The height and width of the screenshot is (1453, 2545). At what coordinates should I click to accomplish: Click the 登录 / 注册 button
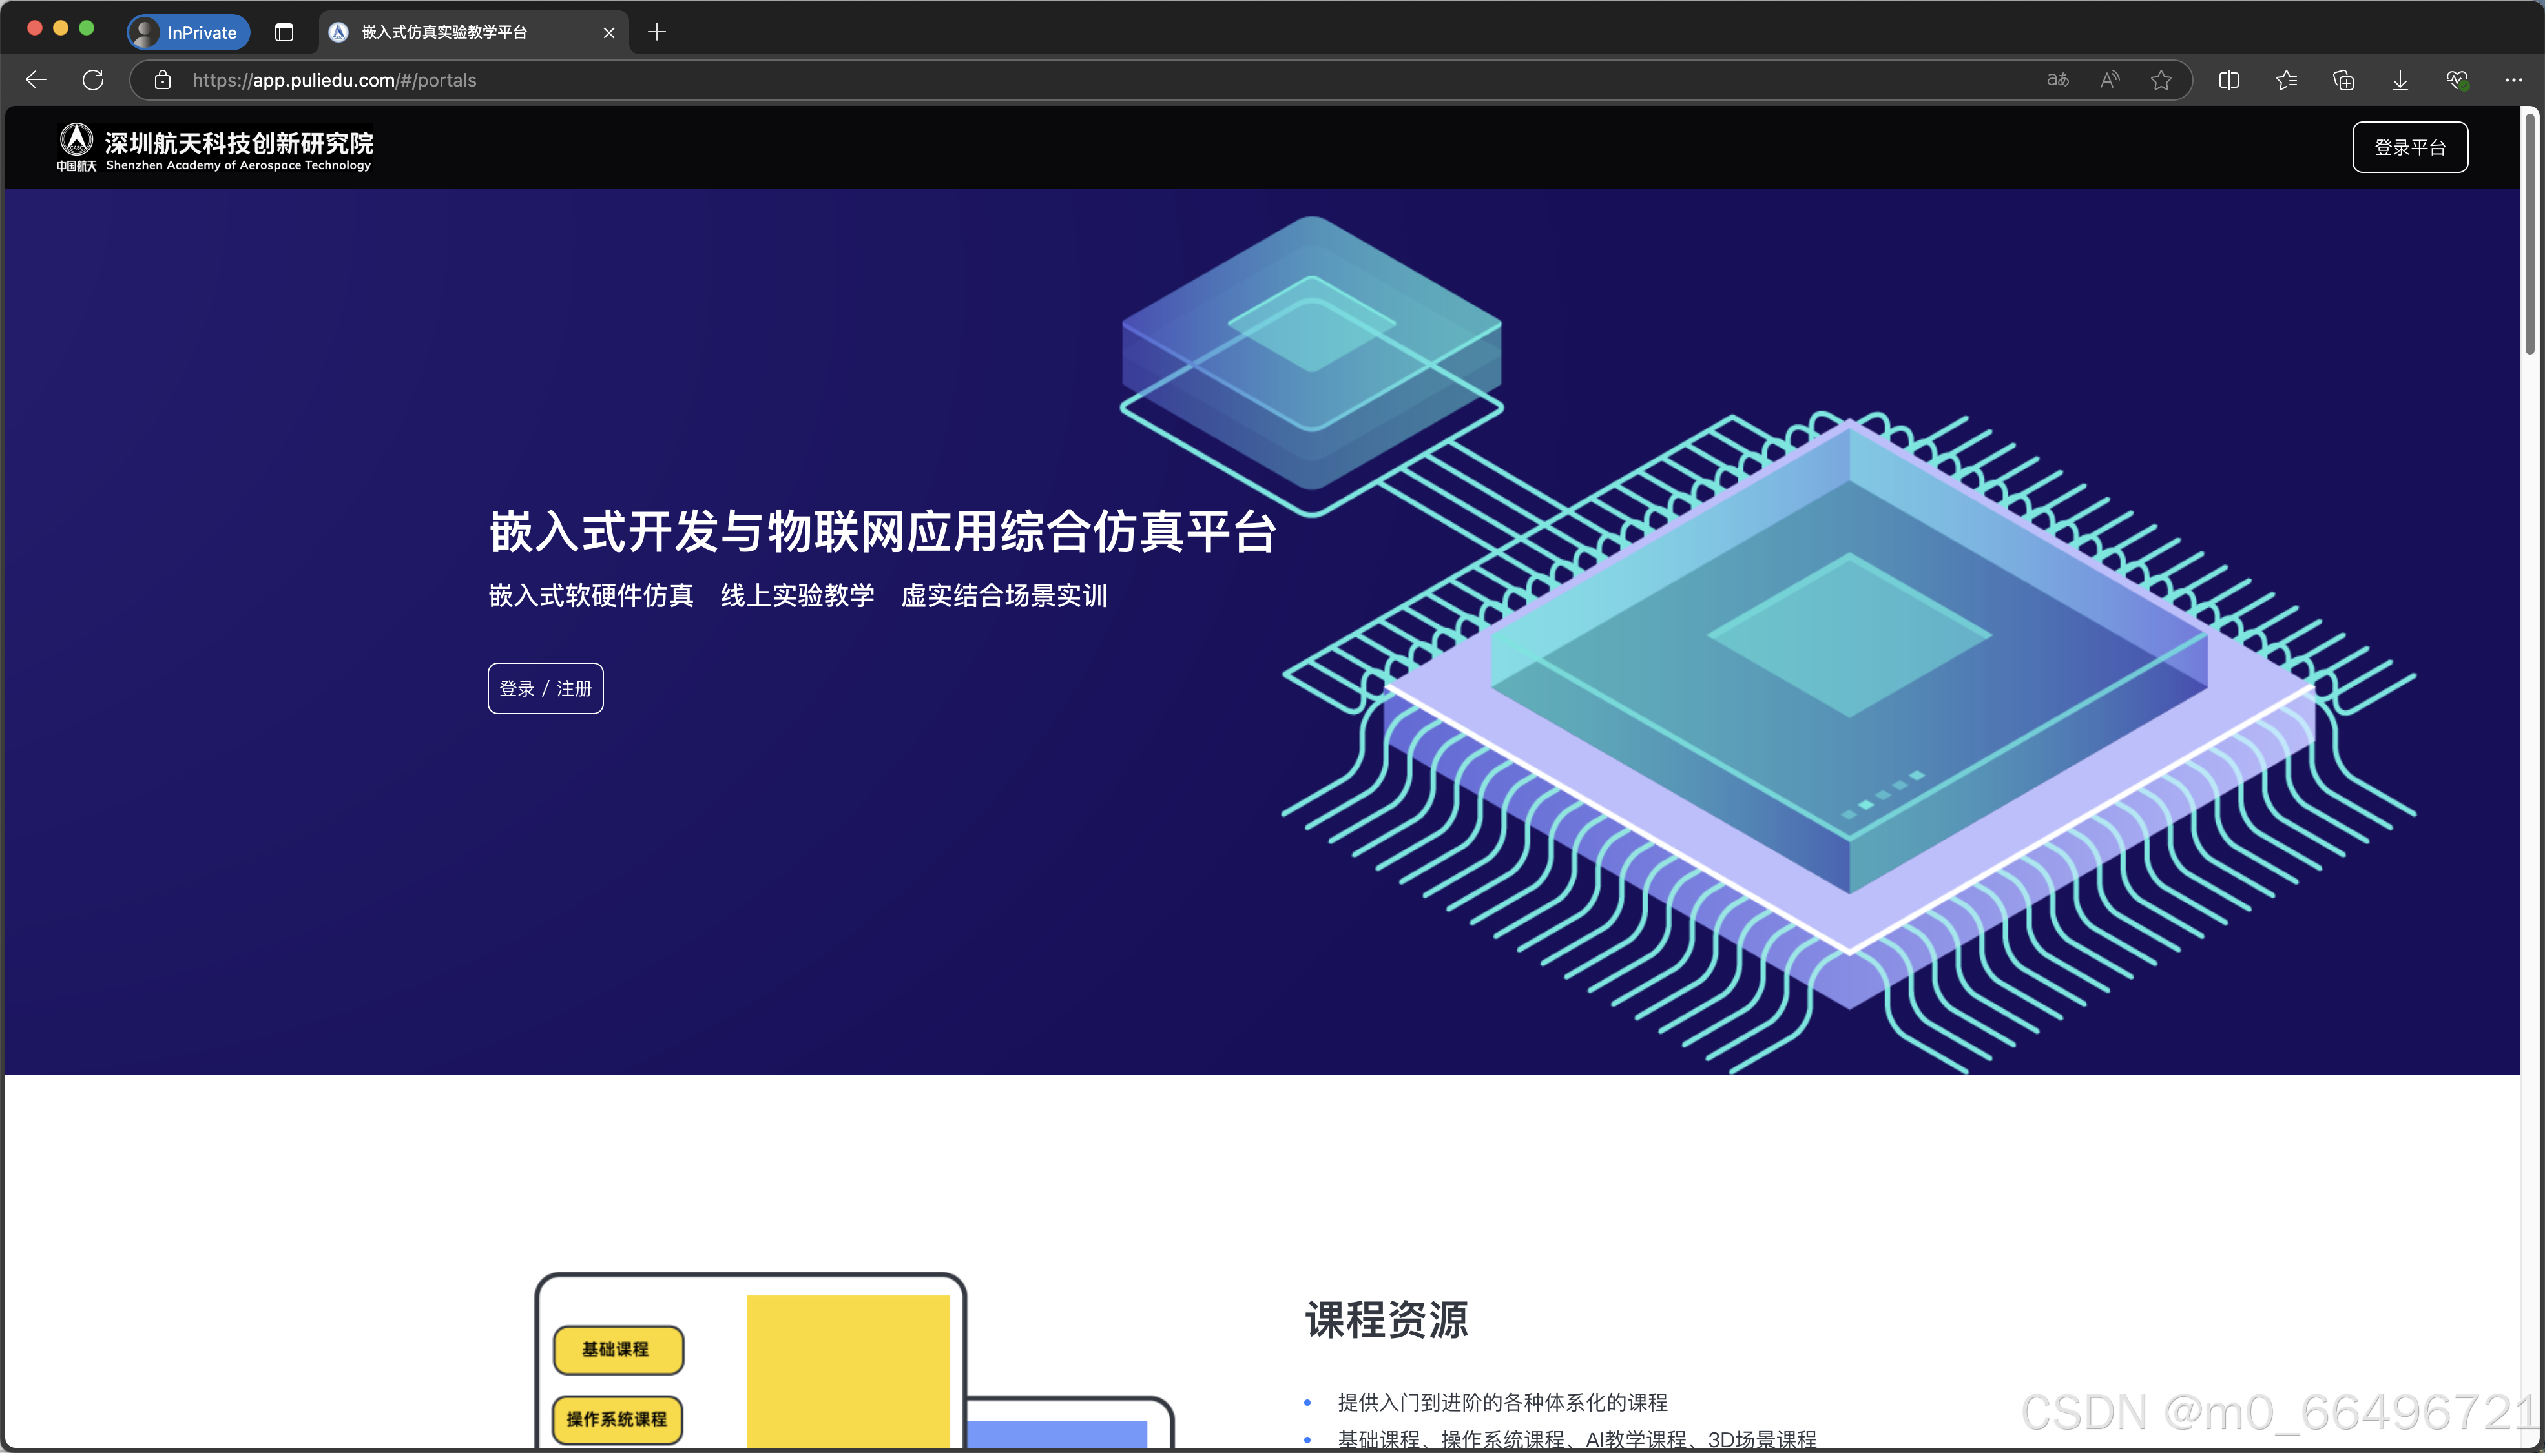tap(545, 688)
